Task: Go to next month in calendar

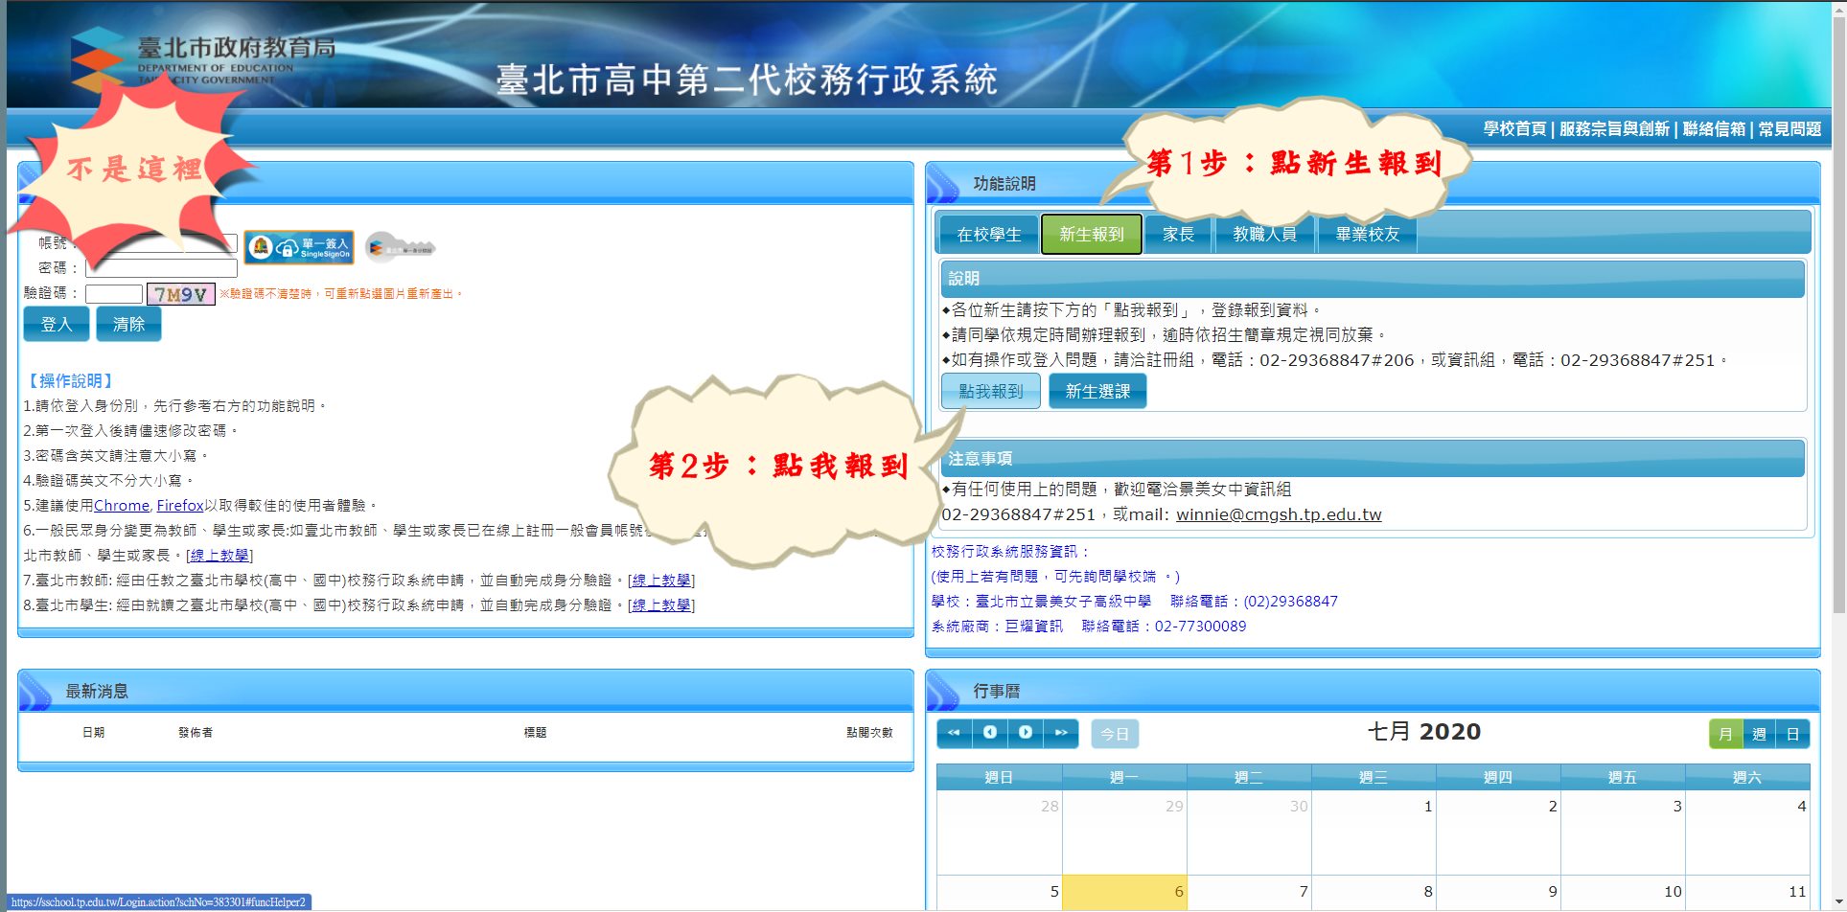Action: tap(1026, 733)
